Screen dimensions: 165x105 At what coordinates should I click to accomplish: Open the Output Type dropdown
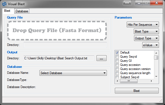pyautogui.click(x=146, y=38)
